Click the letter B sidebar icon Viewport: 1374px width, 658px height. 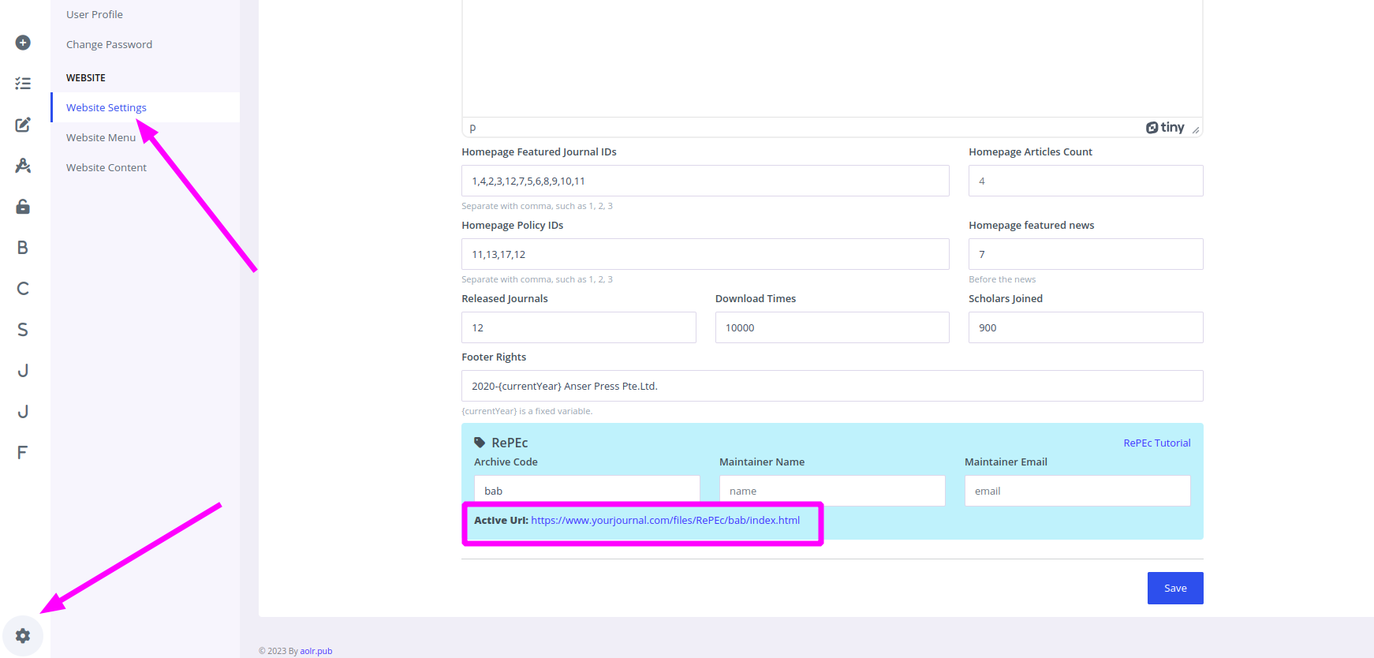click(x=23, y=248)
